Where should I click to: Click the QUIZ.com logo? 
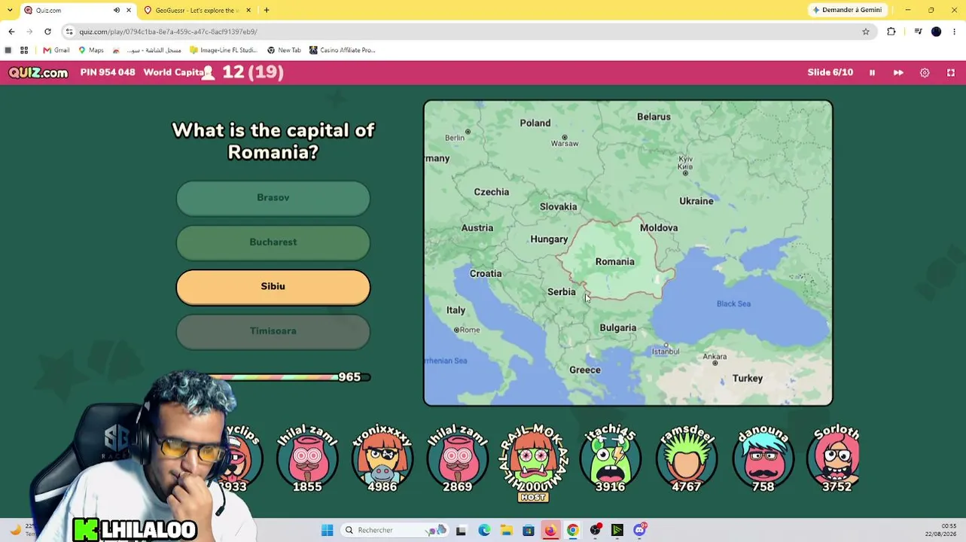tap(38, 72)
